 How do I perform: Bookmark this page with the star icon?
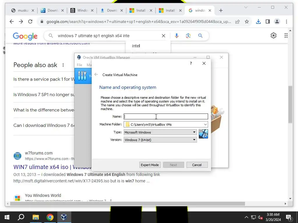click(x=247, y=21)
